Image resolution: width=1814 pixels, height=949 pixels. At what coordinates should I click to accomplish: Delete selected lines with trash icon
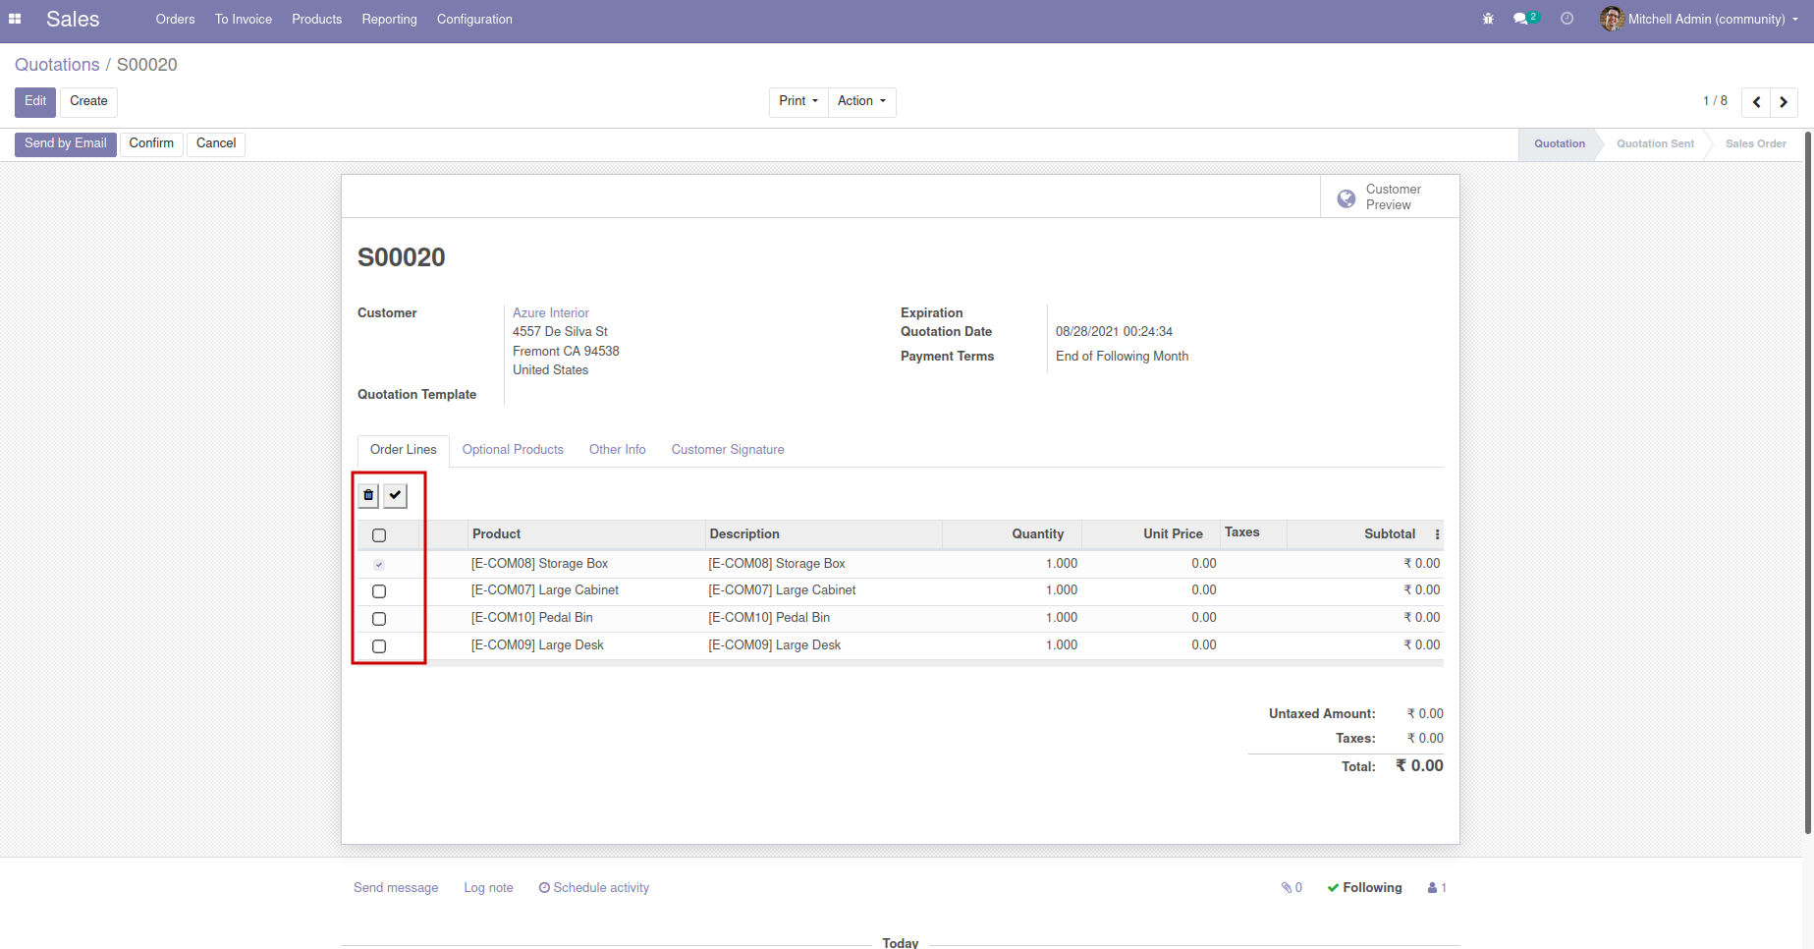[368, 495]
